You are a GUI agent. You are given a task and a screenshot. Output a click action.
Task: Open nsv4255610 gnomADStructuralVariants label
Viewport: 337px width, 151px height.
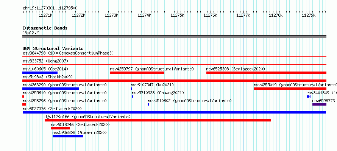coord(65,93)
